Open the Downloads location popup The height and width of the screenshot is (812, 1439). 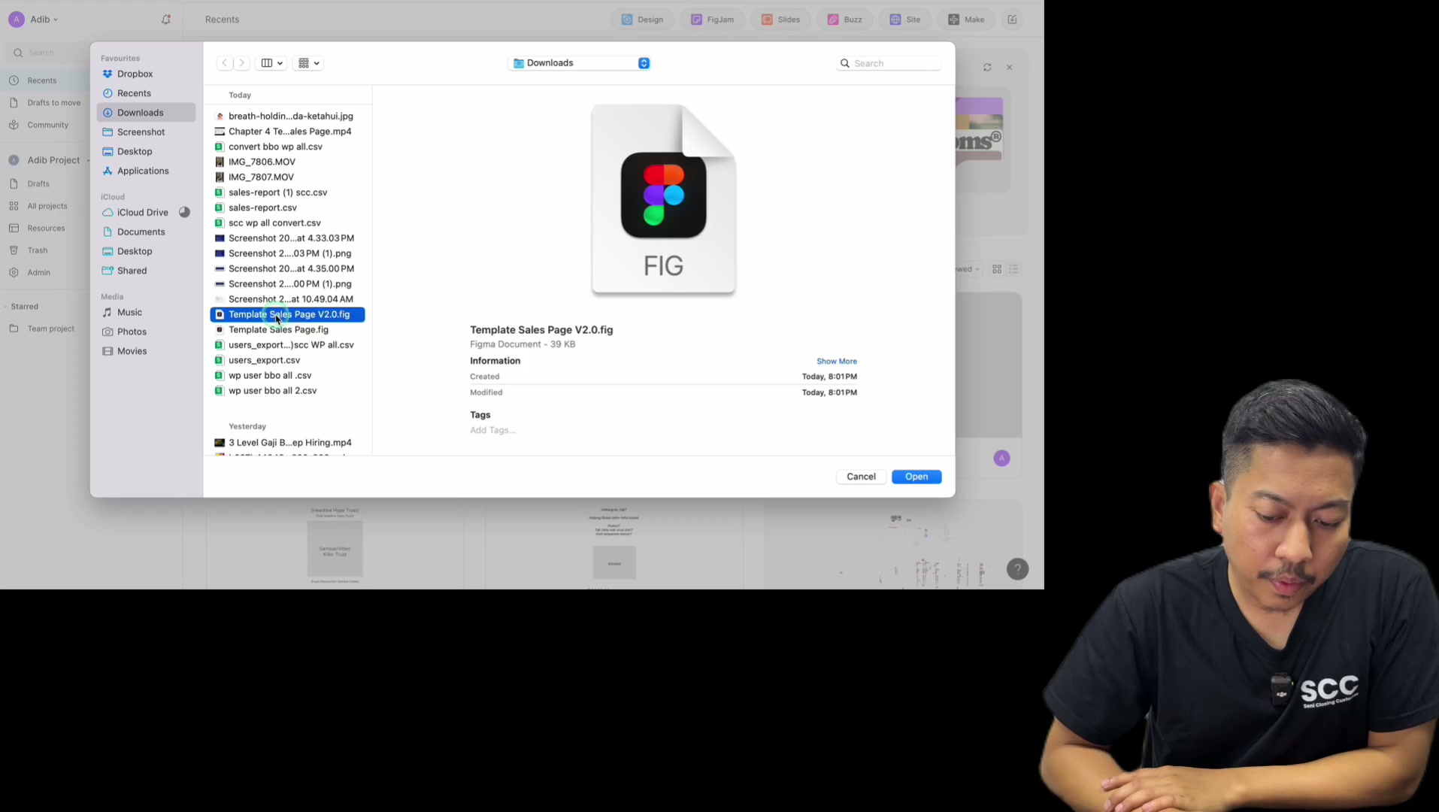point(579,63)
